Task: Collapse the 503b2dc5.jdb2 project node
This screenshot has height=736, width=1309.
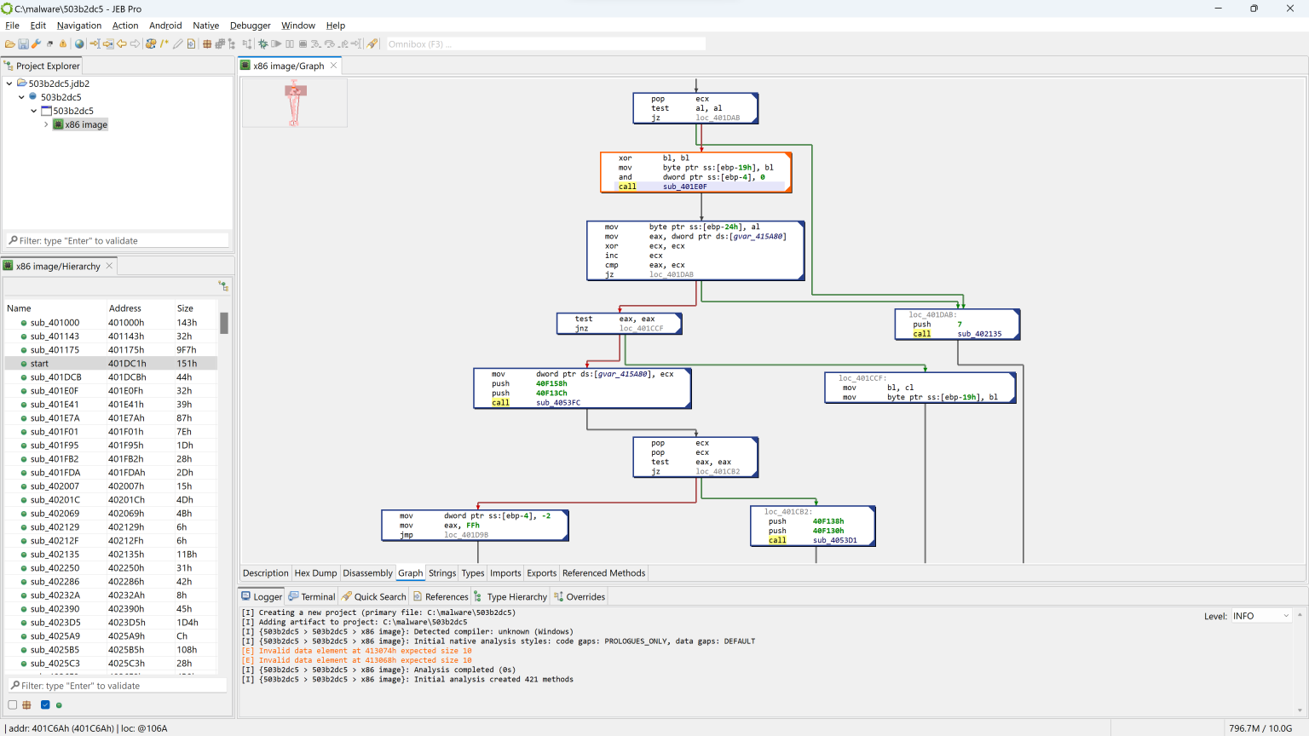Action: (x=11, y=83)
